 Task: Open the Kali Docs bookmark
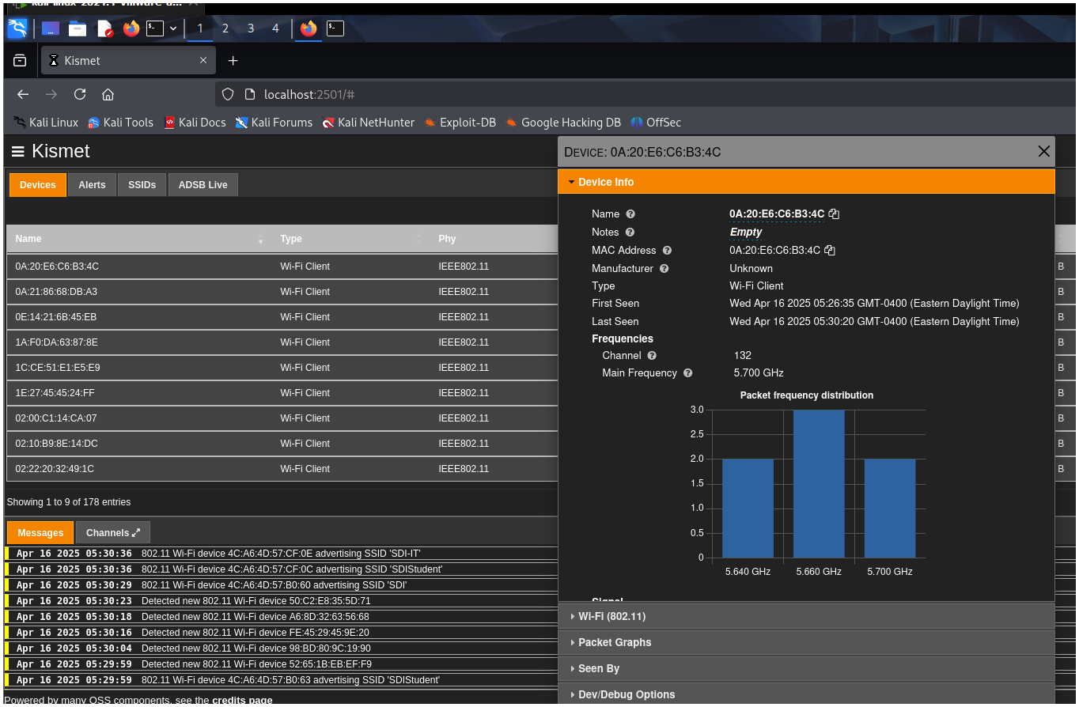point(195,123)
